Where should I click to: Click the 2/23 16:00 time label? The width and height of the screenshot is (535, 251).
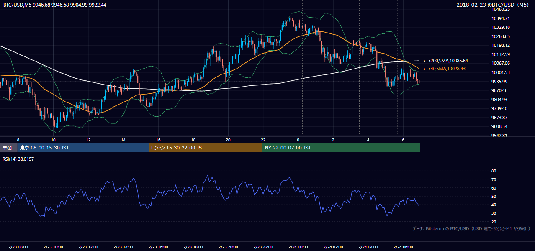(157, 247)
